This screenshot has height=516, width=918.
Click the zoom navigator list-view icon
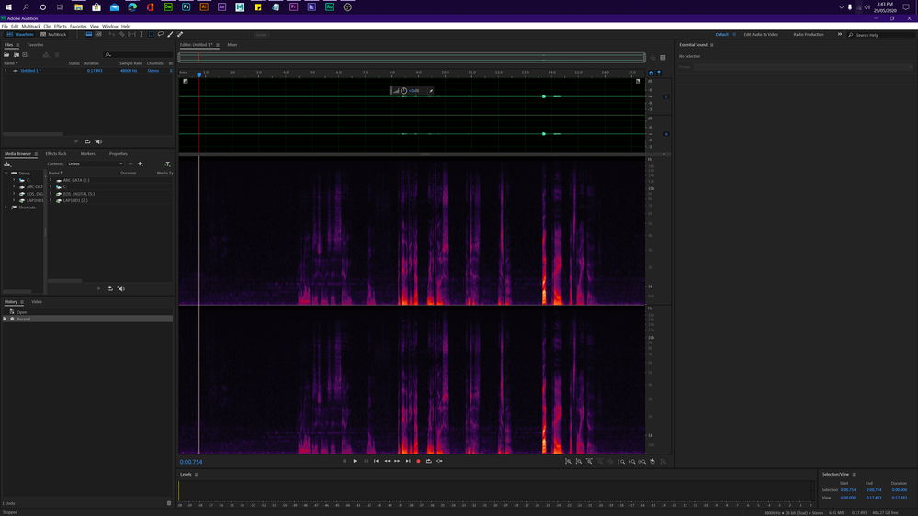[663, 57]
